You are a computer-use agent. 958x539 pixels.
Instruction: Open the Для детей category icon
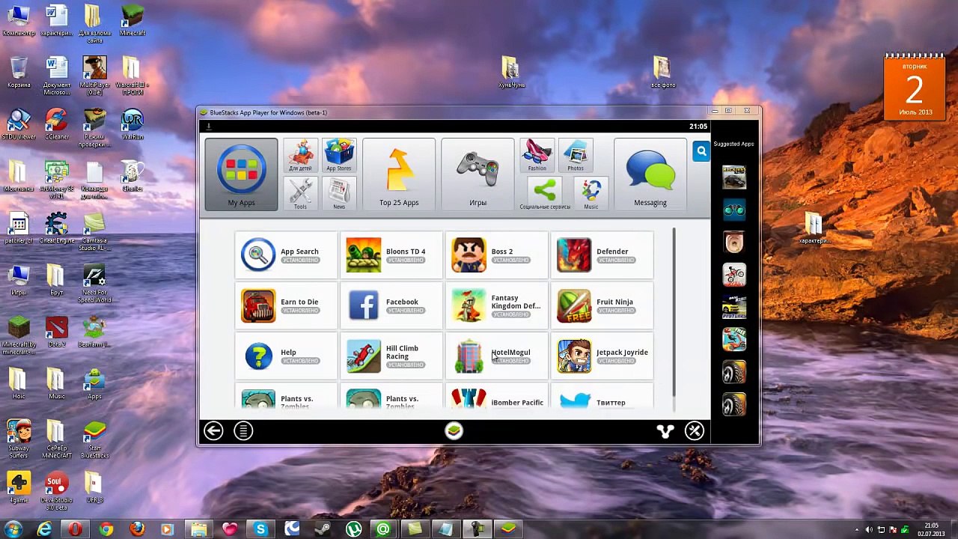(x=300, y=156)
